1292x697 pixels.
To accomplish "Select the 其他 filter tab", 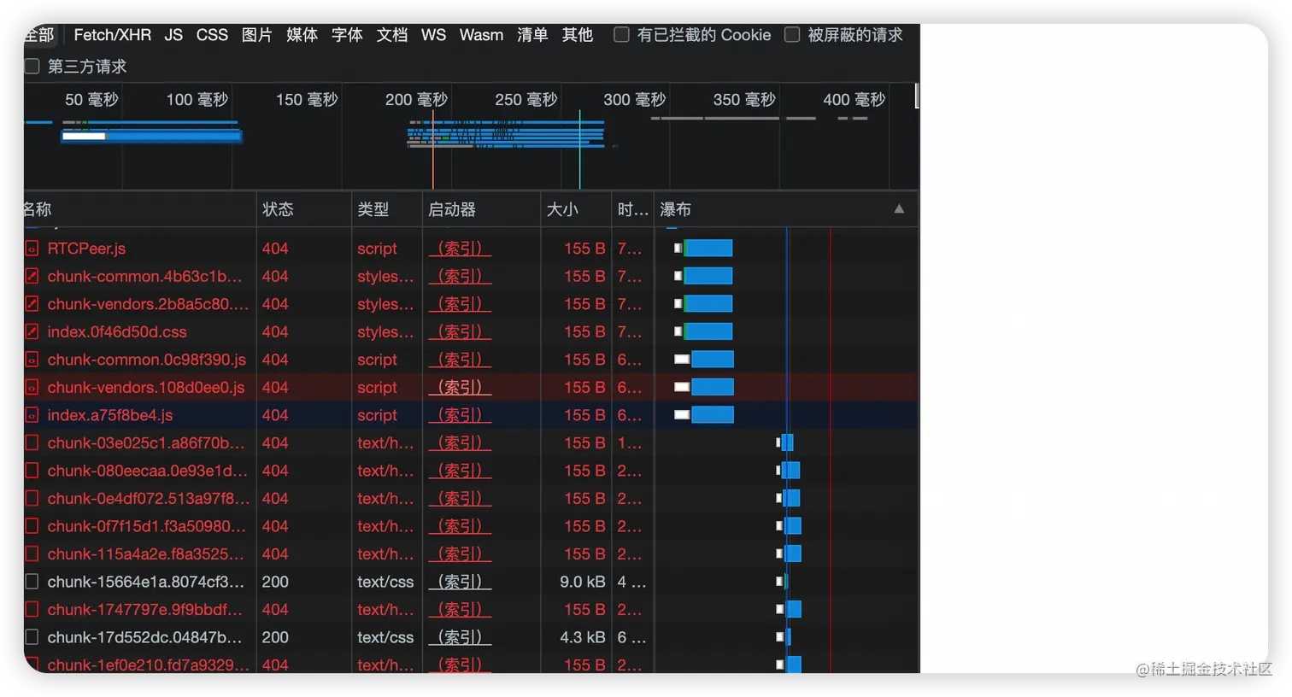I will (x=578, y=35).
